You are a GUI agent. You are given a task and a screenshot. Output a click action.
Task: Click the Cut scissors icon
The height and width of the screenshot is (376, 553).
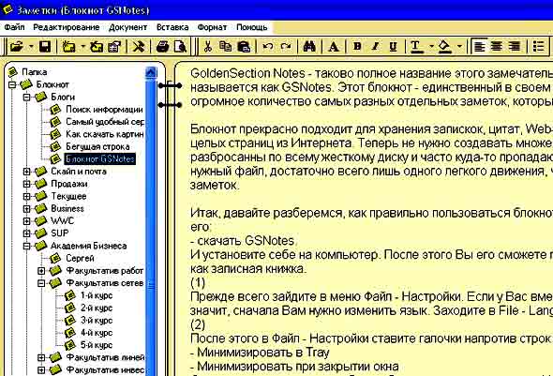(x=208, y=47)
